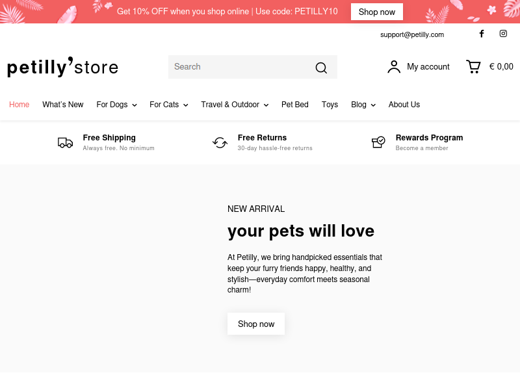Click the 'Become a member' text
The height and width of the screenshot is (390, 520).
pyautogui.click(x=421, y=148)
